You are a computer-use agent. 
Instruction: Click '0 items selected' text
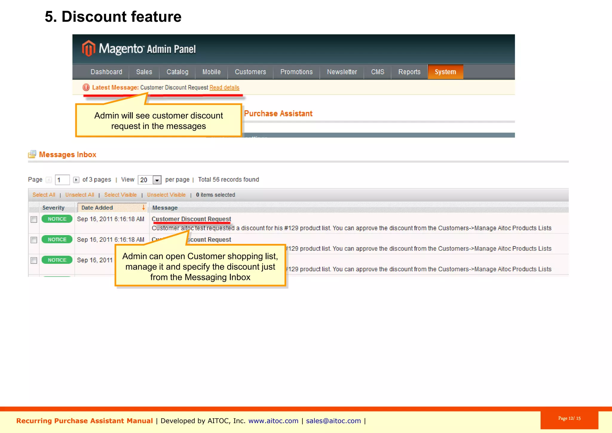click(x=215, y=195)
